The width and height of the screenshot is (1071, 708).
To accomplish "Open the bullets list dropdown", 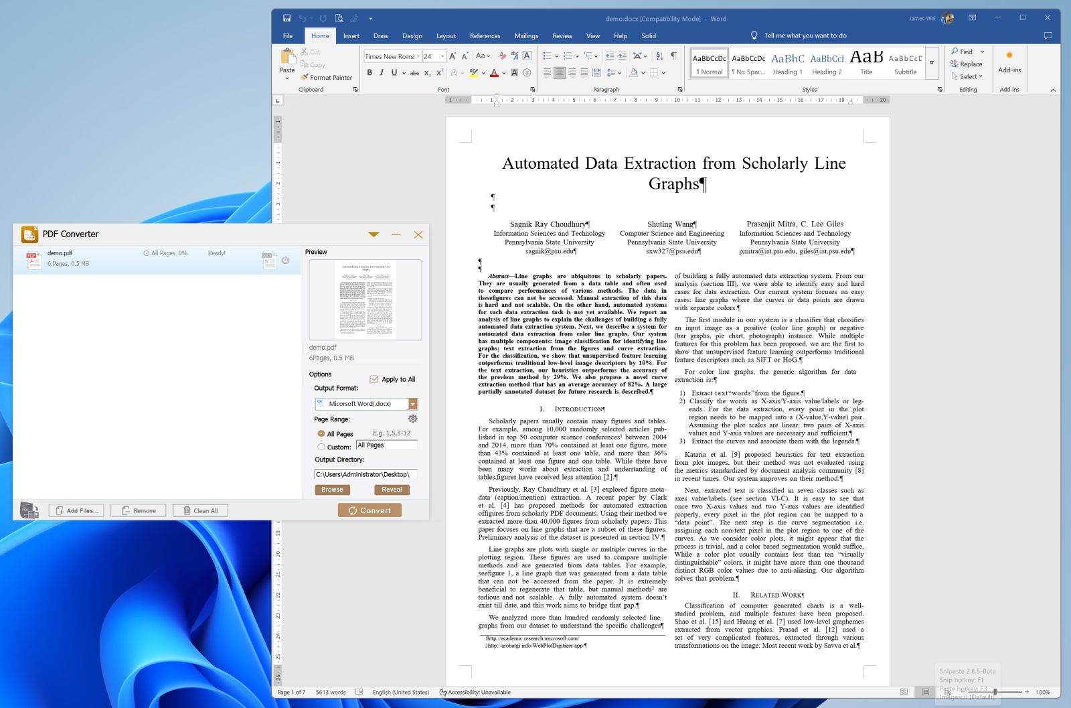I will pyautogui.click(x=556, y=56).
